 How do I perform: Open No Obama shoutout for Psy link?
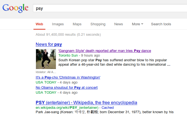[x=67, y=88]
